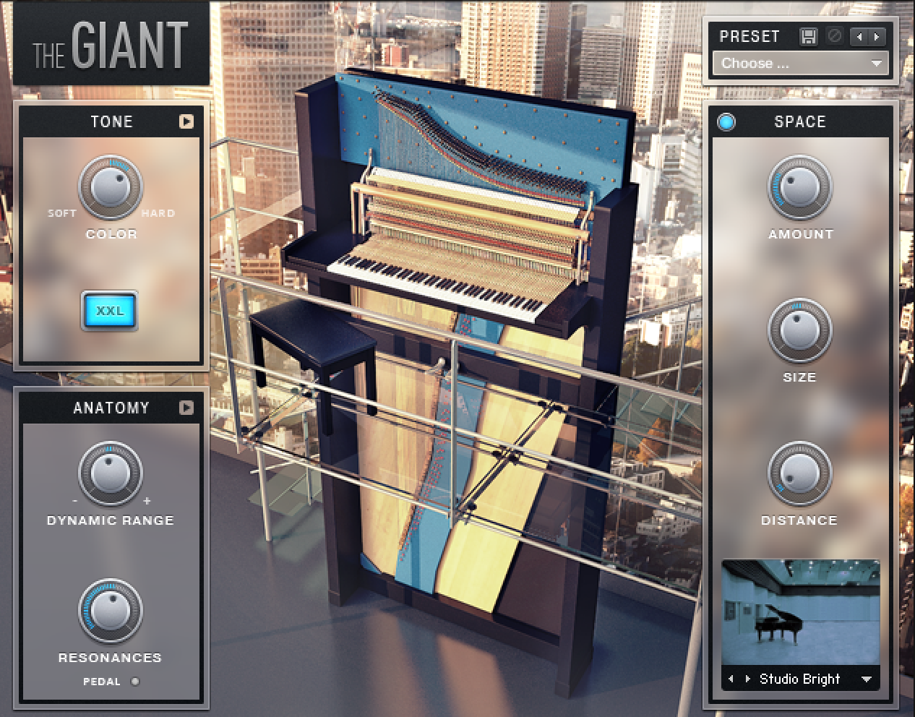Click the TONE panel title

112,121
